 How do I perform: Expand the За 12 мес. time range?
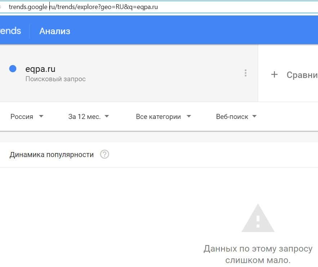(84, 116)
